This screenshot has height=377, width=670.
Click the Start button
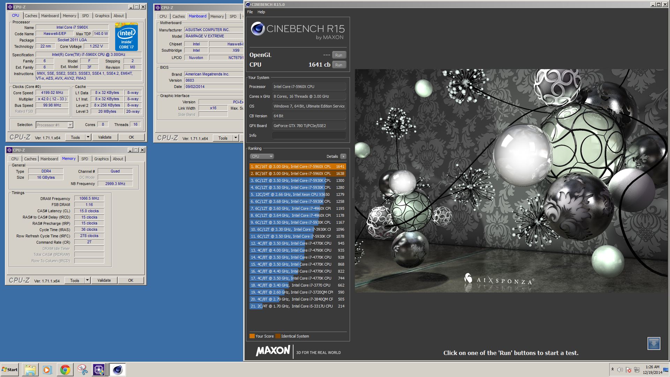pos(10,370)
